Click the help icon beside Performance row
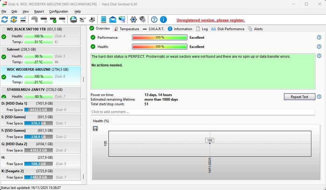Image resolution: width=326 pixels, height=190 pixels. (319, 37)
